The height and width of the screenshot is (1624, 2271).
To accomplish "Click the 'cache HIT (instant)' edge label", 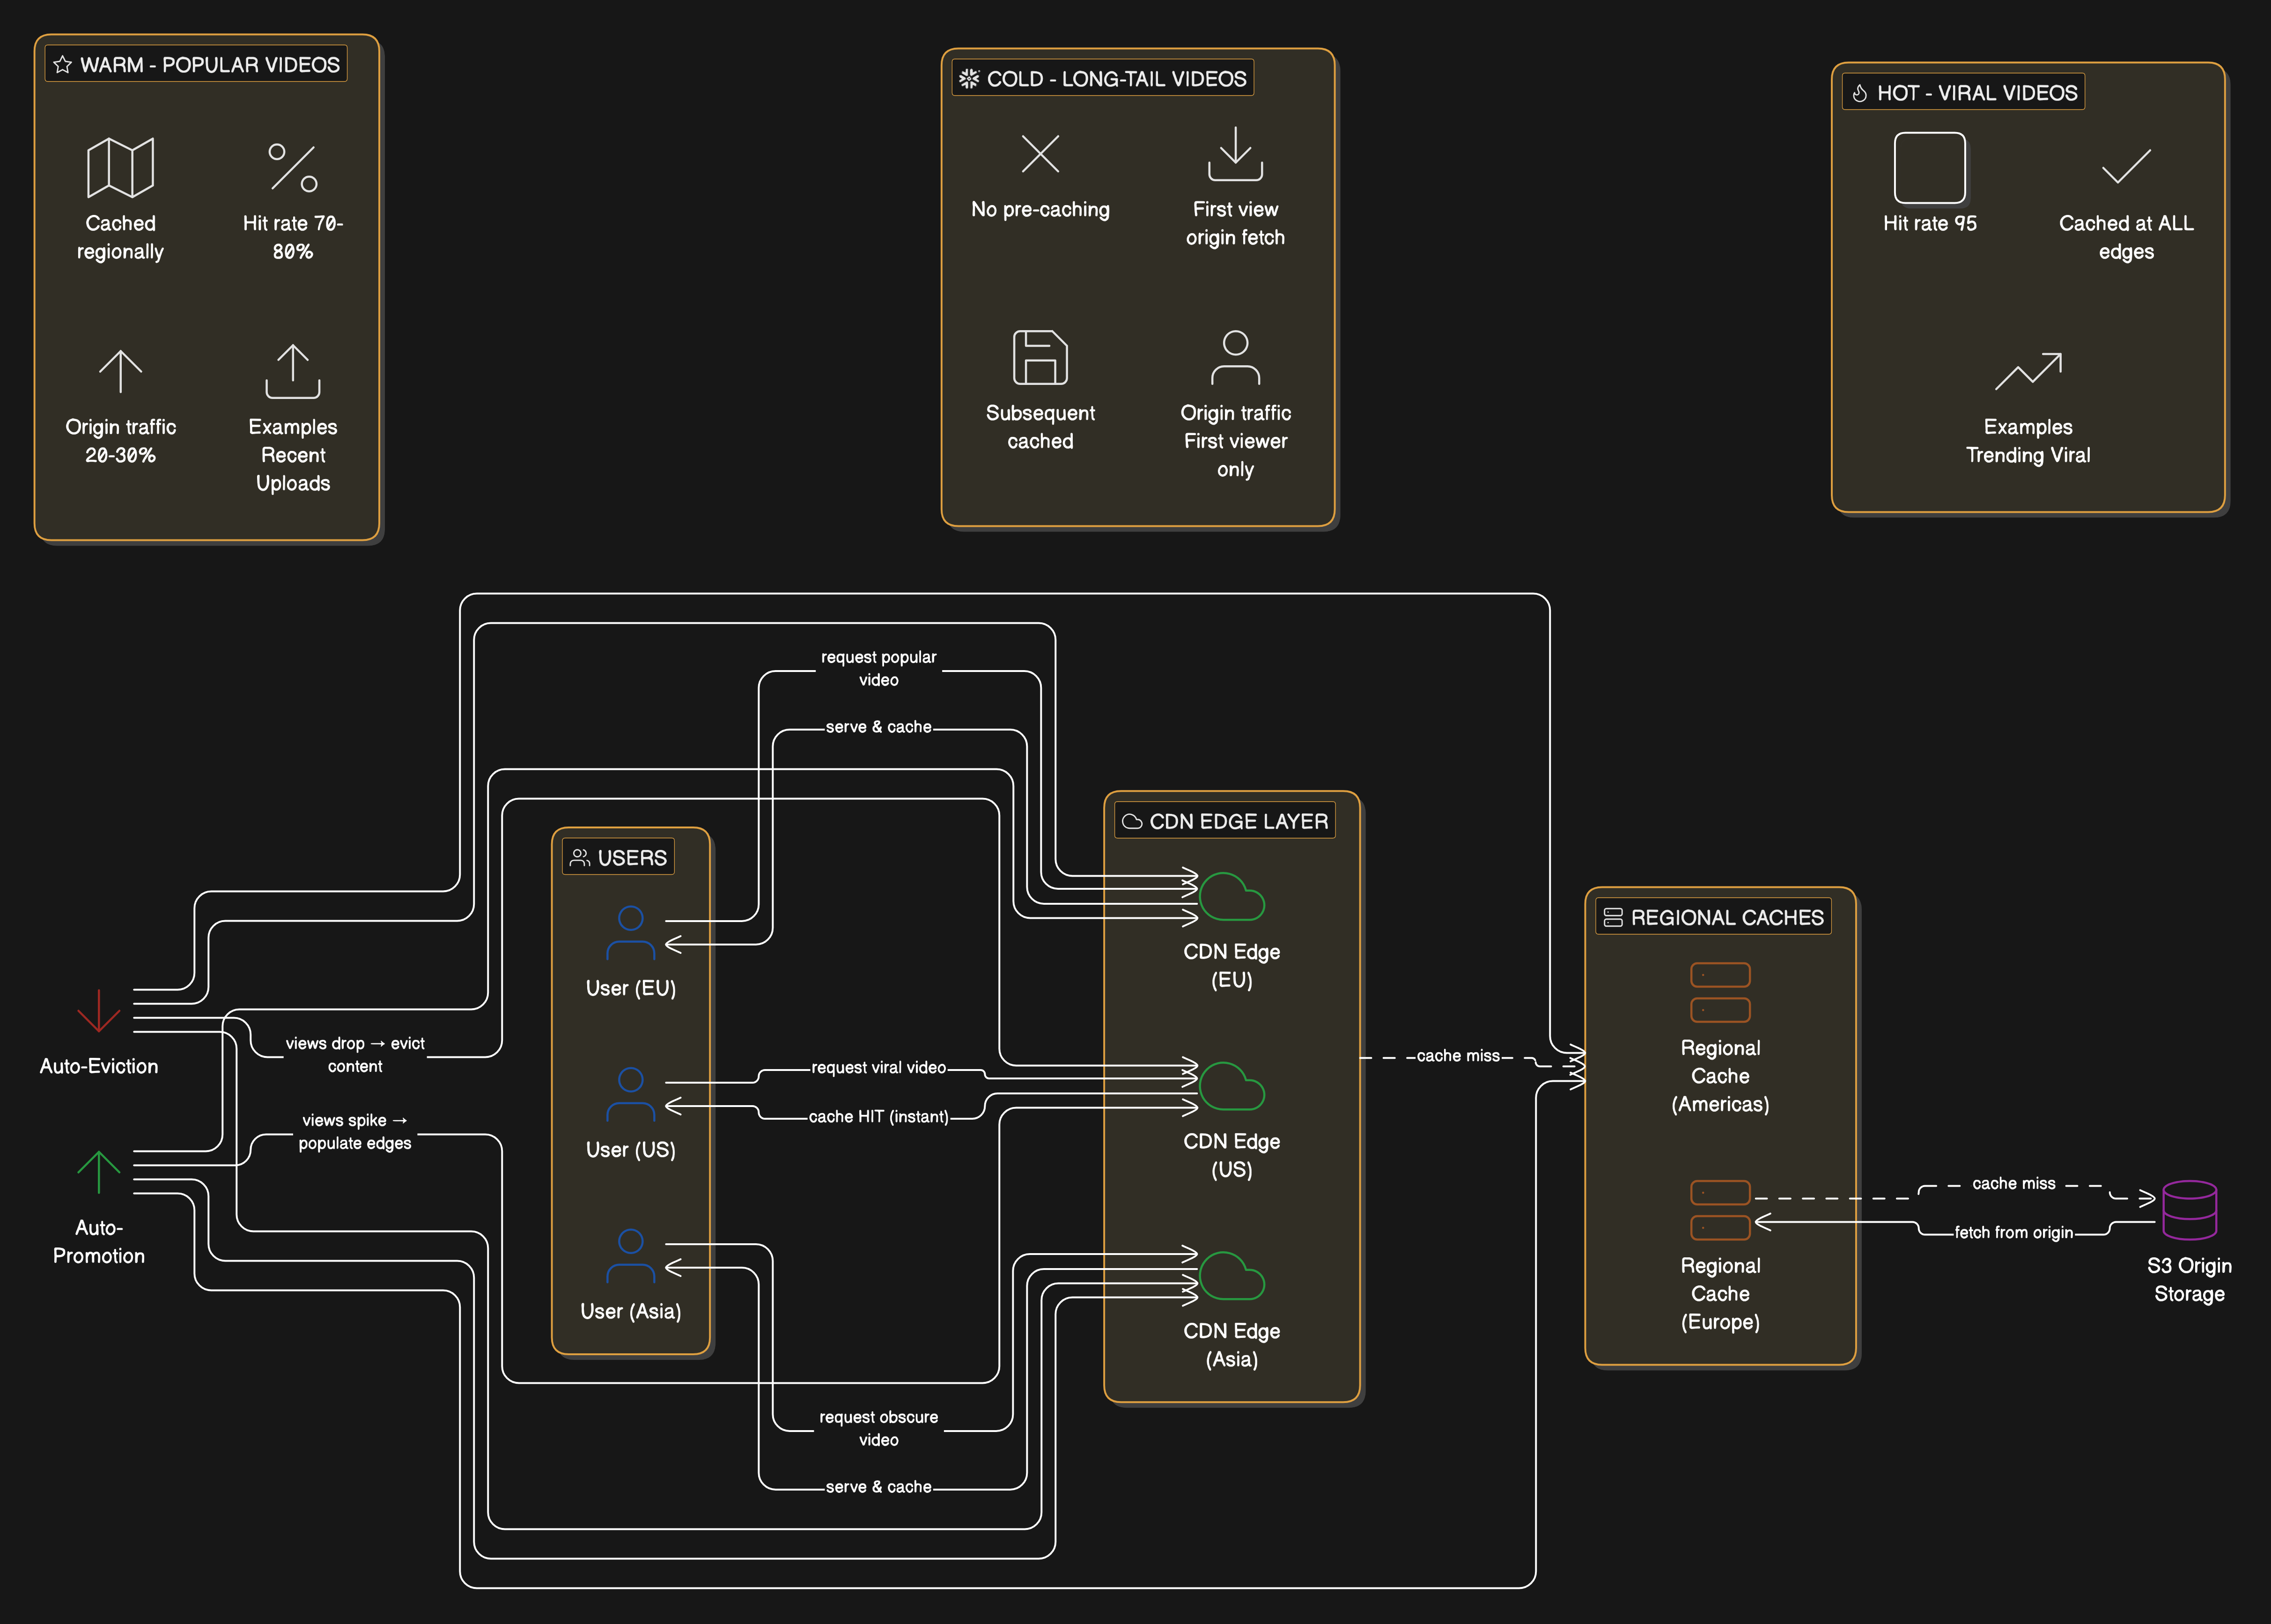I will click(878, 1116).
